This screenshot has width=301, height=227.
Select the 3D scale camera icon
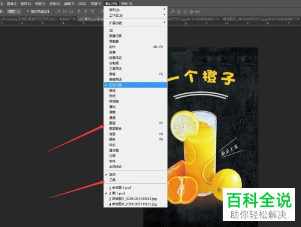[x=197, y=12]
